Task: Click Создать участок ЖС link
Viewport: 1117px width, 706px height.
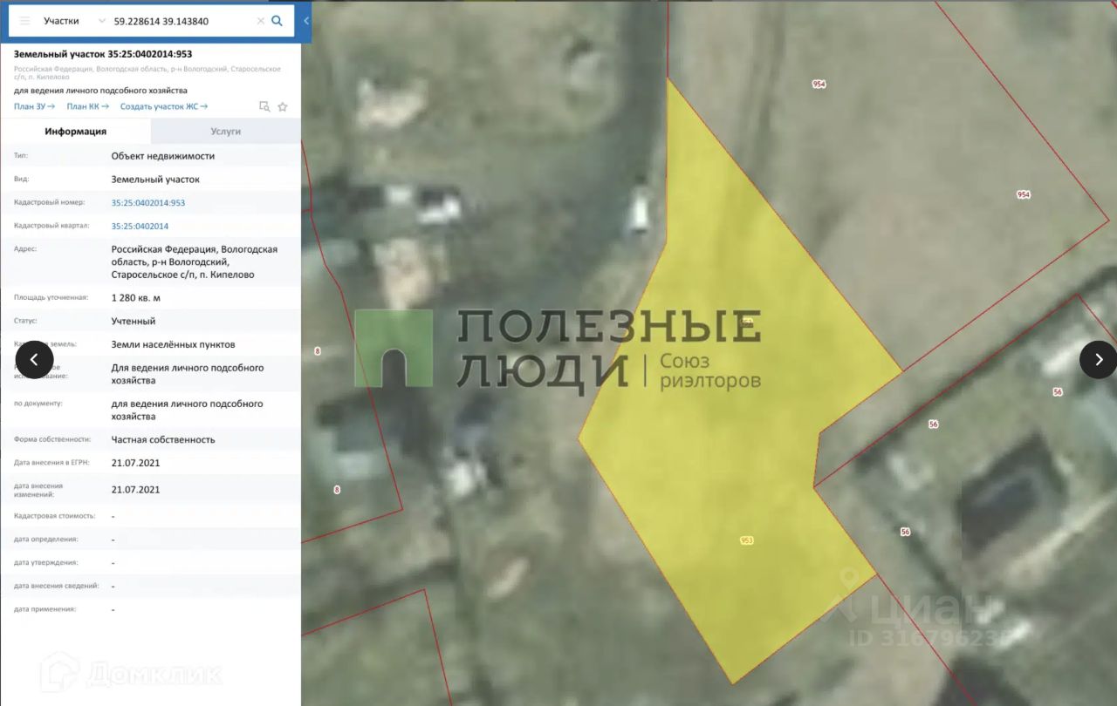Action: click(163, 106)
